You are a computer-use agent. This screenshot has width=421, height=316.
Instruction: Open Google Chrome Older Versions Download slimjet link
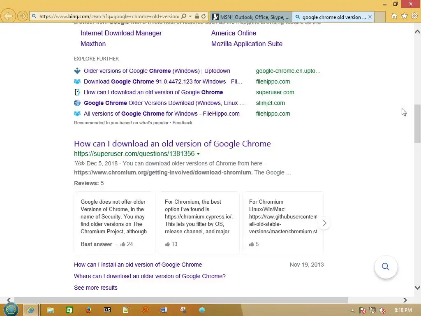click(164, 103)
